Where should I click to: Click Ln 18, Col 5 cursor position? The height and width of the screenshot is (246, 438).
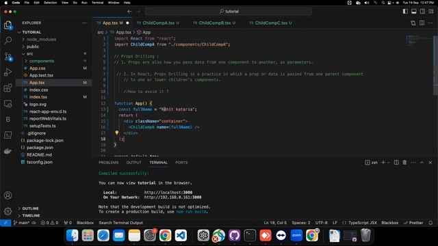[275, 223]
